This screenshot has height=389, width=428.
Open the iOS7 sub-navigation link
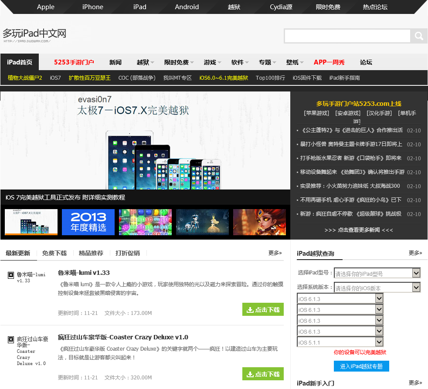55,78
